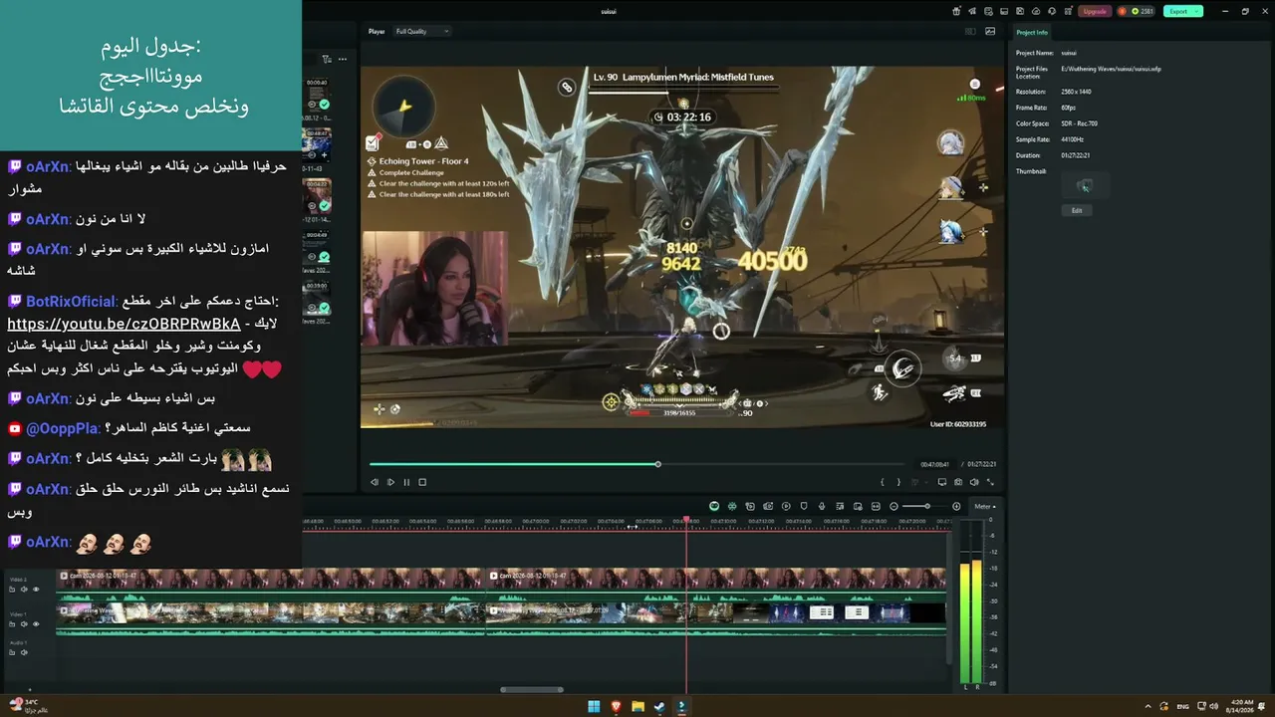This screenshot has width=1275, height=717.
Task: Zoom out timeline with minus icon
Action: (893, 506)
